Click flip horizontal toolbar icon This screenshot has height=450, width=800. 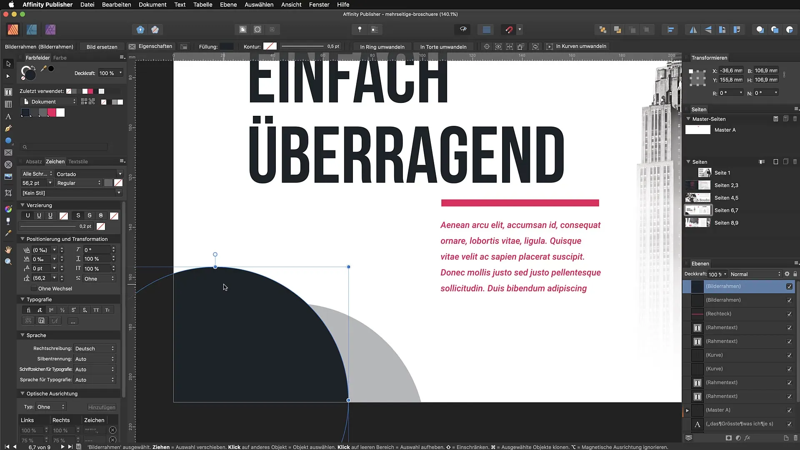[x=693, y=30]
